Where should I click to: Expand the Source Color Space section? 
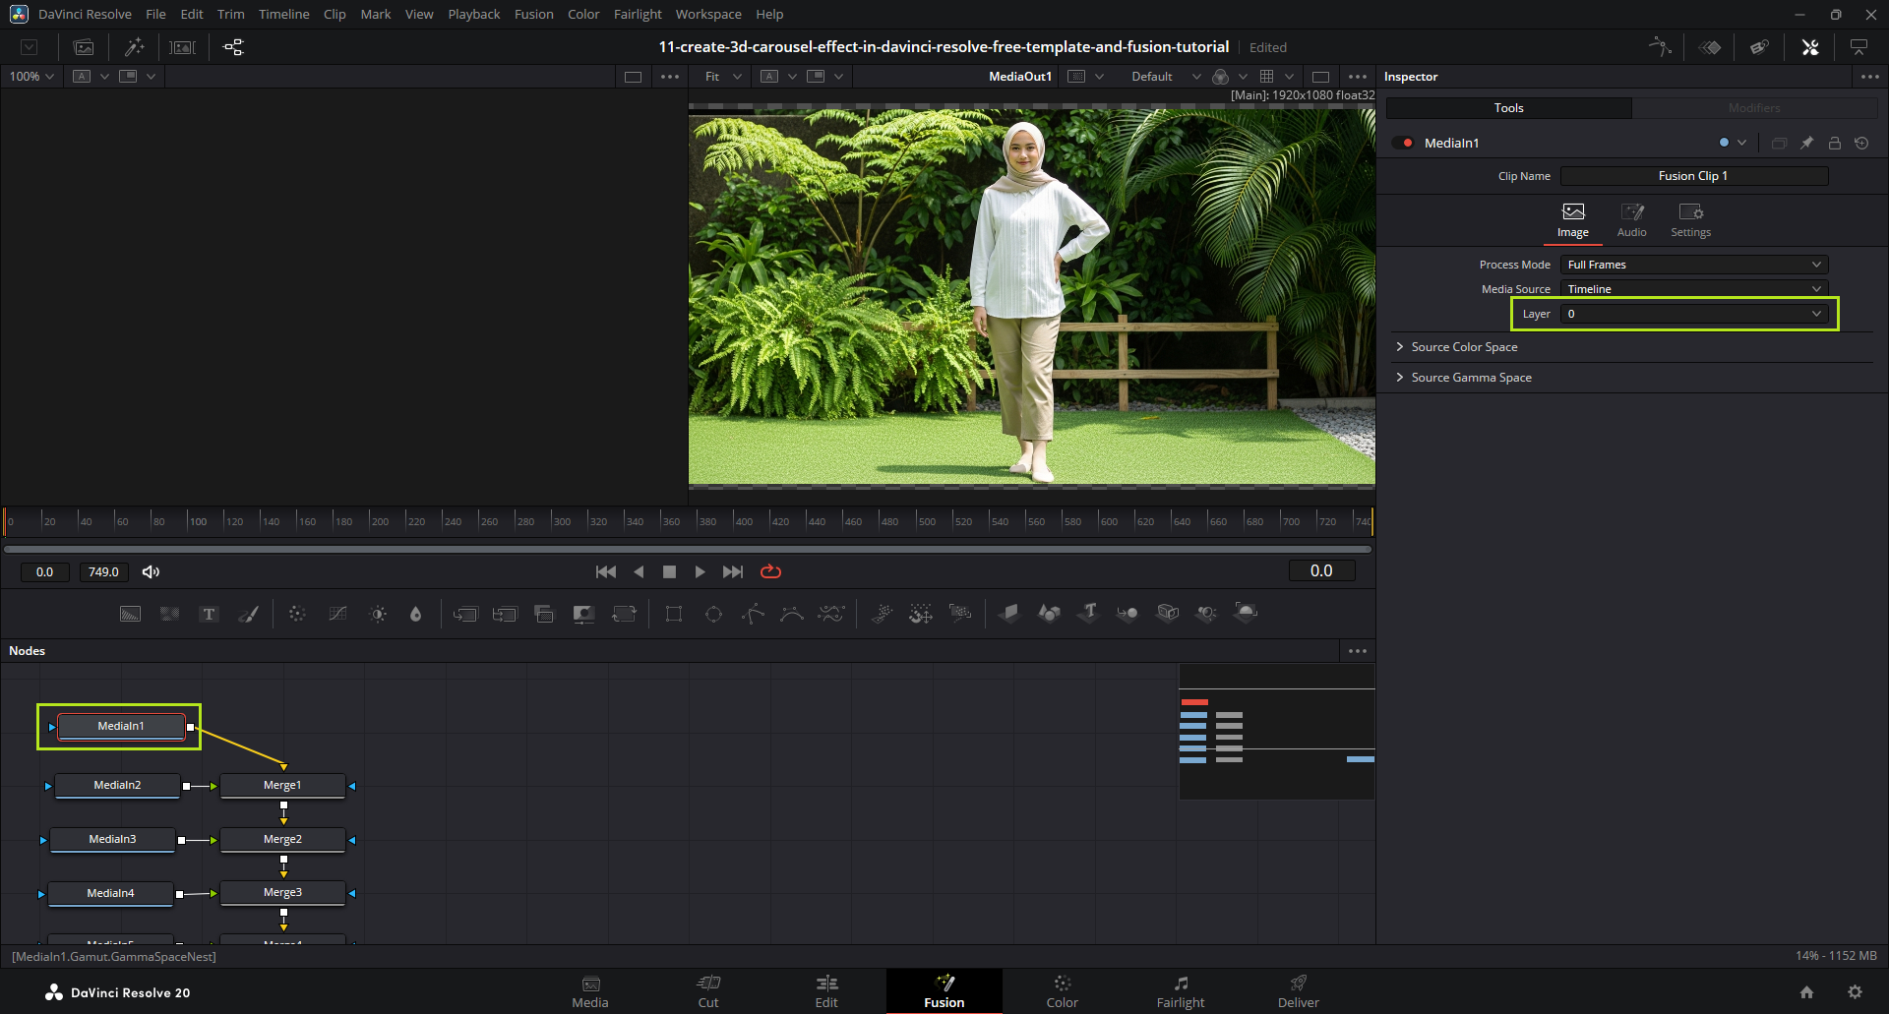coord(1463,347)
